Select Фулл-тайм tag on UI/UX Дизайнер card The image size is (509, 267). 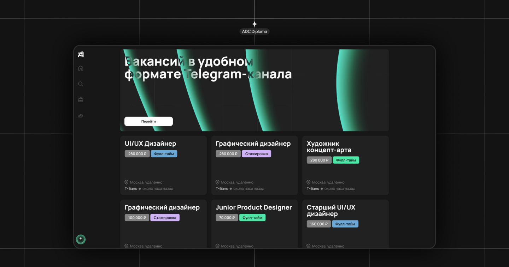tap(164, 154)
